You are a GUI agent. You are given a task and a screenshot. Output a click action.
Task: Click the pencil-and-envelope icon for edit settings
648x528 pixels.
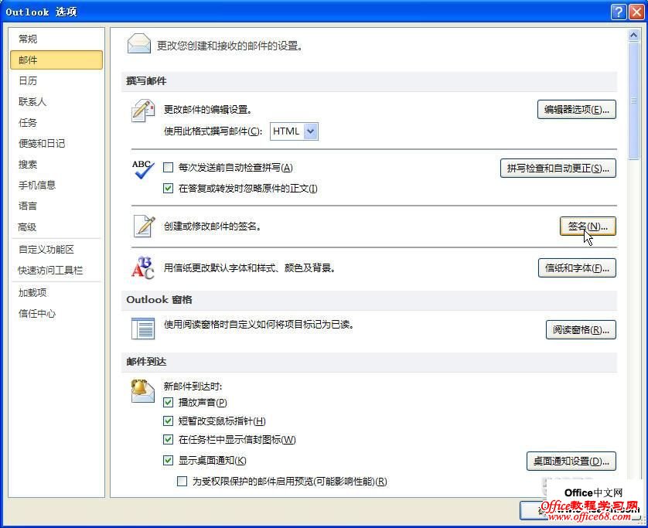point(143,111)
